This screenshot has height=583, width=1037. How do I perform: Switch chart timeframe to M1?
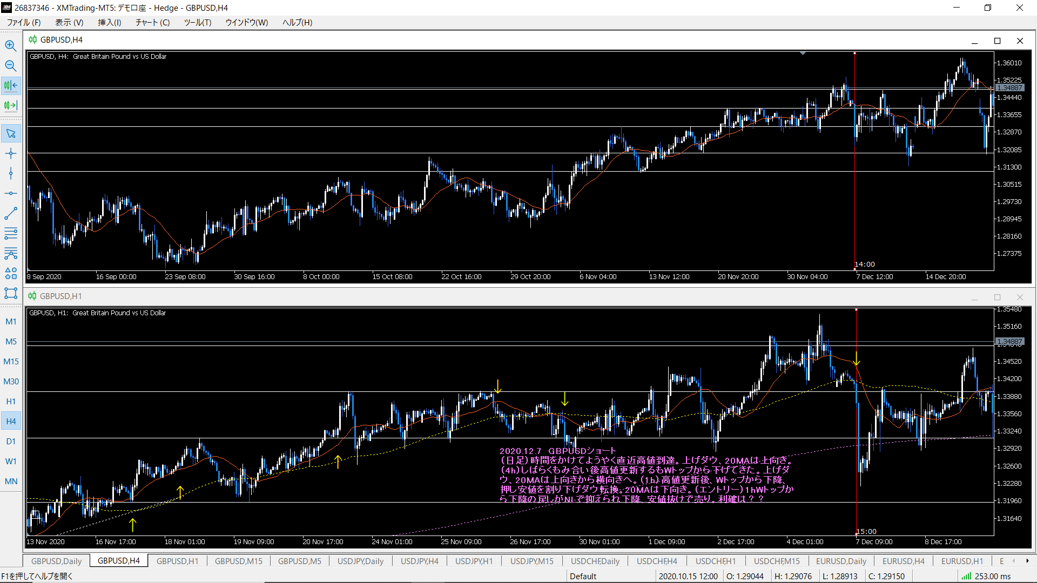(11, 321)
